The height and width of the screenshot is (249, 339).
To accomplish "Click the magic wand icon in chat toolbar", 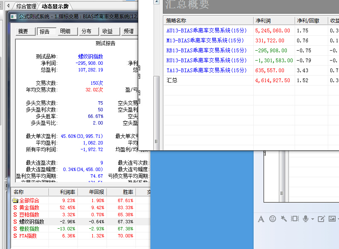I will [284, 219].
